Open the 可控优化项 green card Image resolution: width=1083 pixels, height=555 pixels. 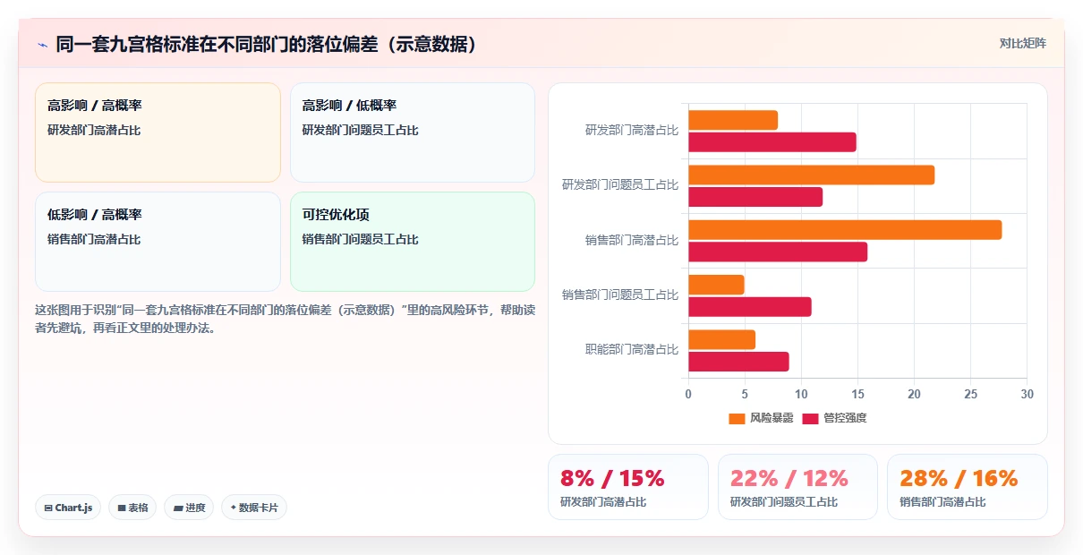tap(413, 242)
